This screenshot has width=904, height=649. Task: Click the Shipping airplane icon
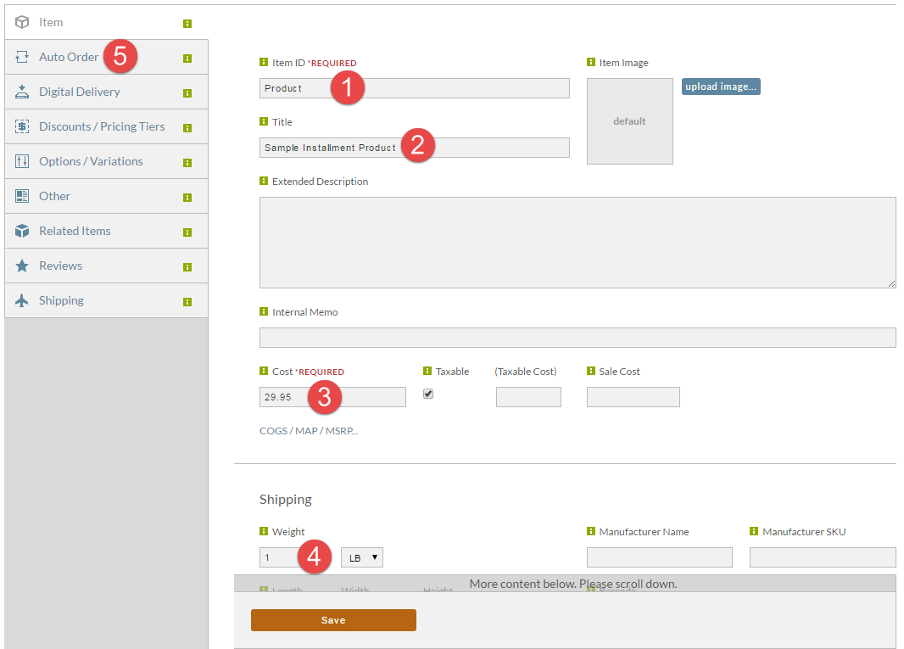coord(22,300)
